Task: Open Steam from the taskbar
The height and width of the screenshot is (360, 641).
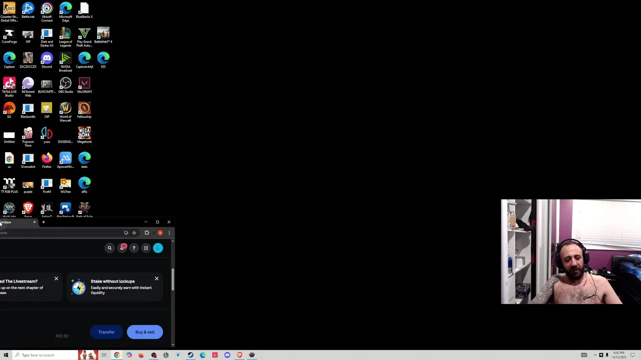Action: [190, 355]
